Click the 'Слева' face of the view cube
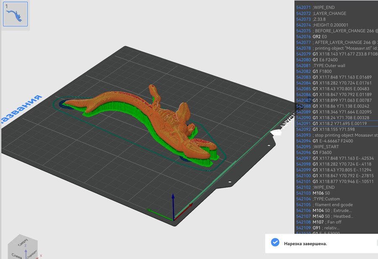The height and width of the screenshot is (259, 378). point(17,255)
